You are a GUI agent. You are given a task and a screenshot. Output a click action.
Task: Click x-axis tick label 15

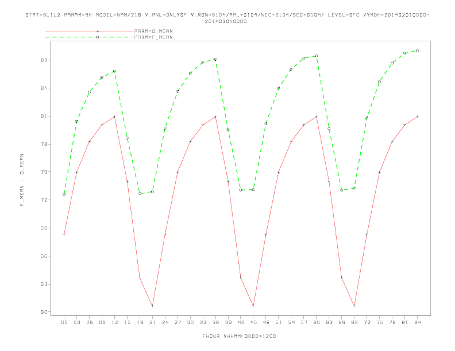127,322
